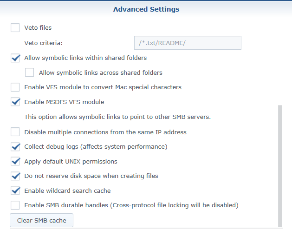
Task: Click the Veto criteria input field
Action: (188, 43)
